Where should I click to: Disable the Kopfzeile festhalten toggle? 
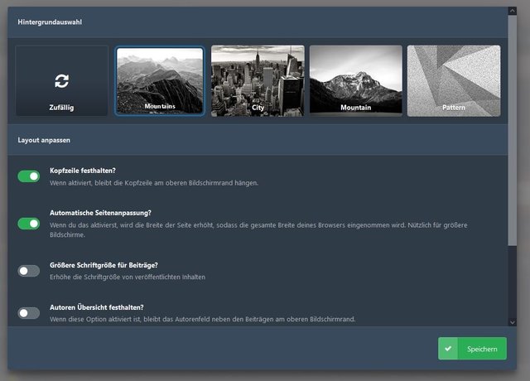point(29,176)
